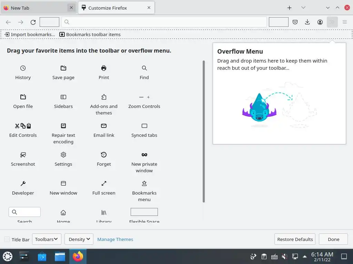
Task: Expand the Density dropdown
Action: pyautogui.click(x=79, y=239)
